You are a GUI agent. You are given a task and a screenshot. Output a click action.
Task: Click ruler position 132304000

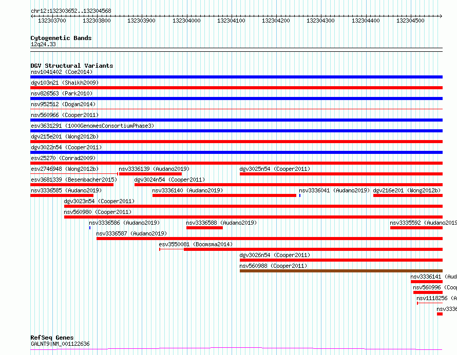click(x=186, y=21)
